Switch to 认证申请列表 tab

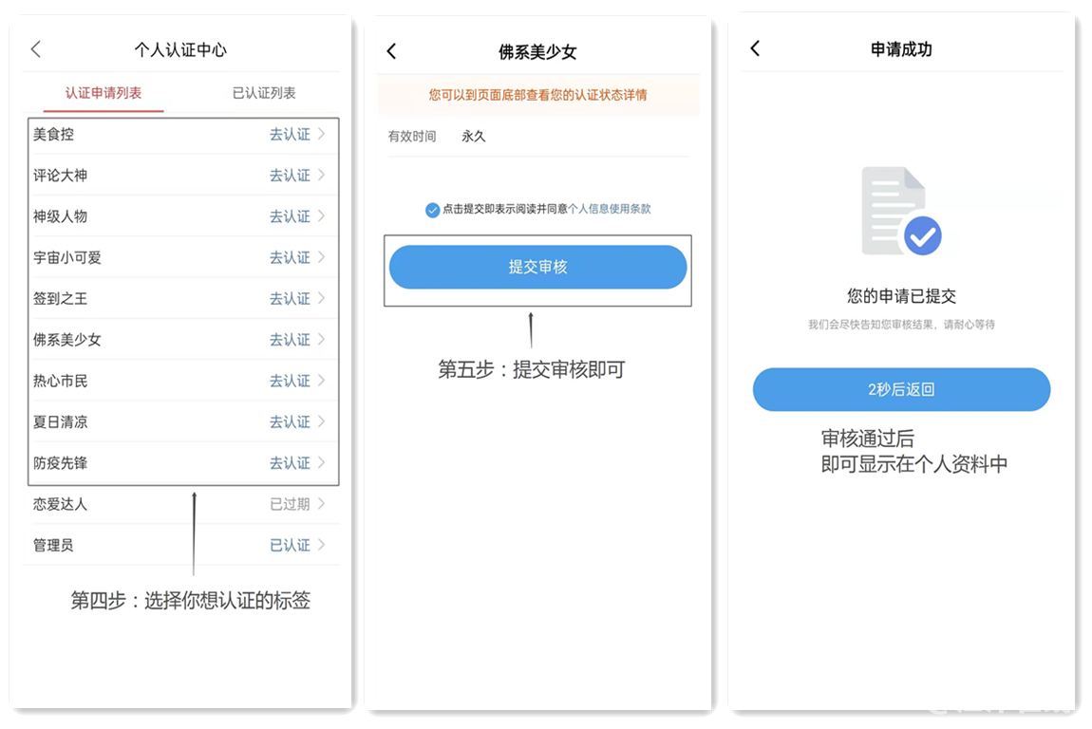click(104, 93)
